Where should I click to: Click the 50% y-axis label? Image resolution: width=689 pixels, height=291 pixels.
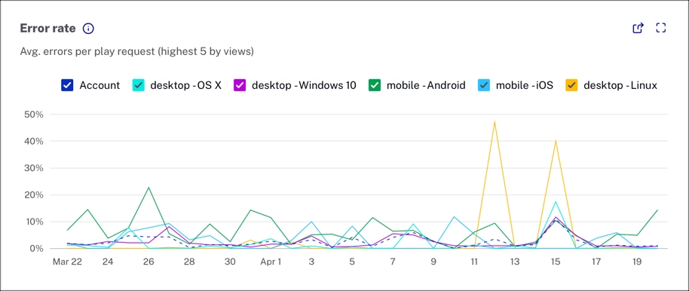pos(34,115)
